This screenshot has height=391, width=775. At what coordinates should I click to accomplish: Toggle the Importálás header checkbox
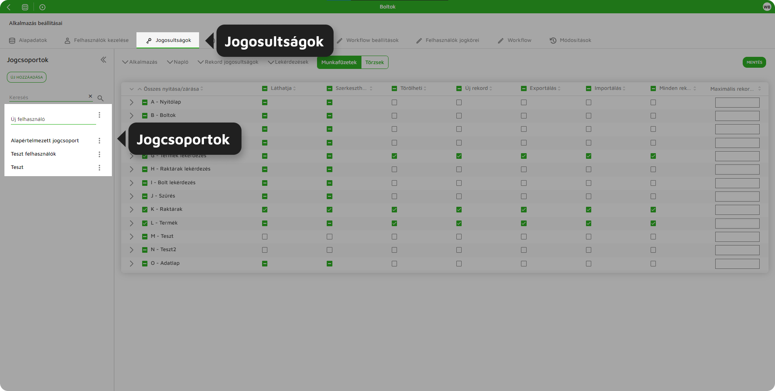589,88
